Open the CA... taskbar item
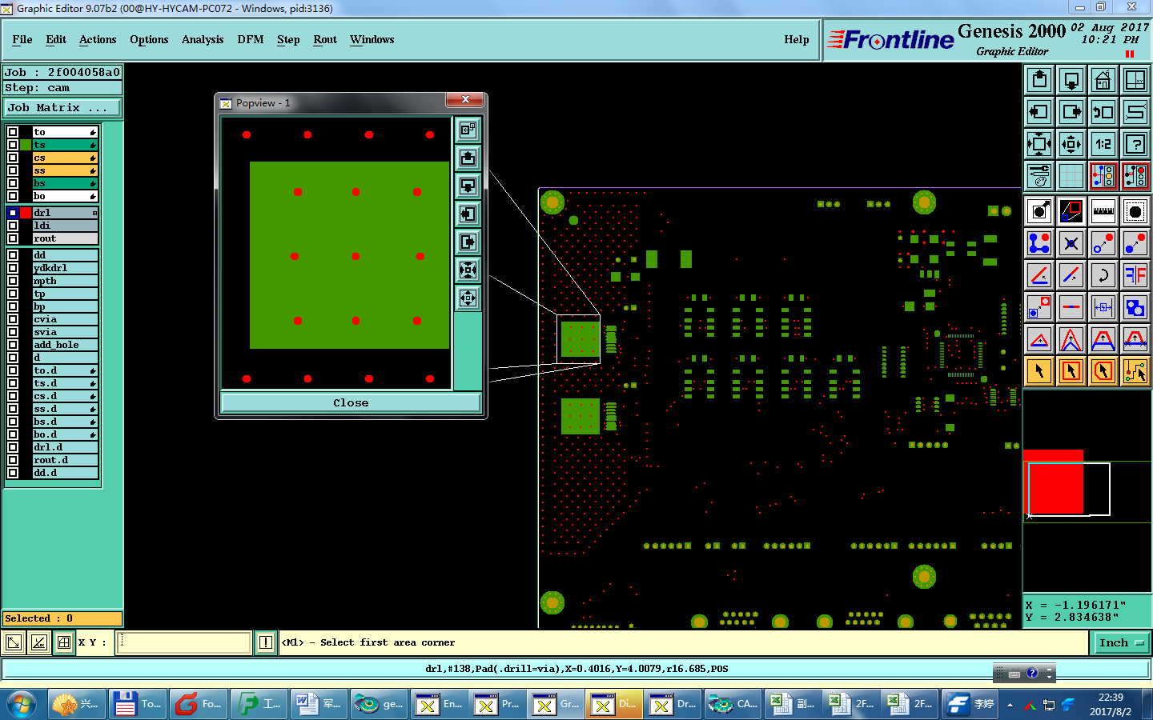 pyautogui.click(x=733, y=704)
